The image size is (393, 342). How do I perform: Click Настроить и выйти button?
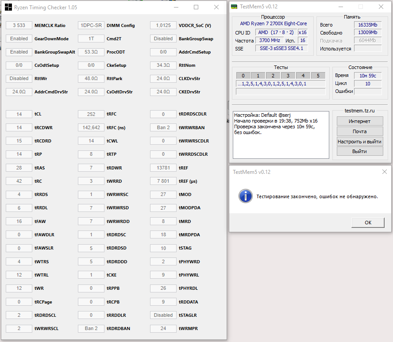360,141
